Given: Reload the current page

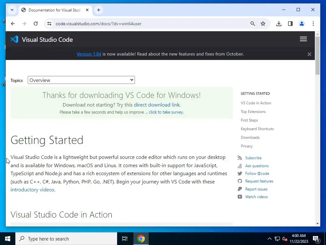Looking at the screenshot, I should click(x=36, y=24).
